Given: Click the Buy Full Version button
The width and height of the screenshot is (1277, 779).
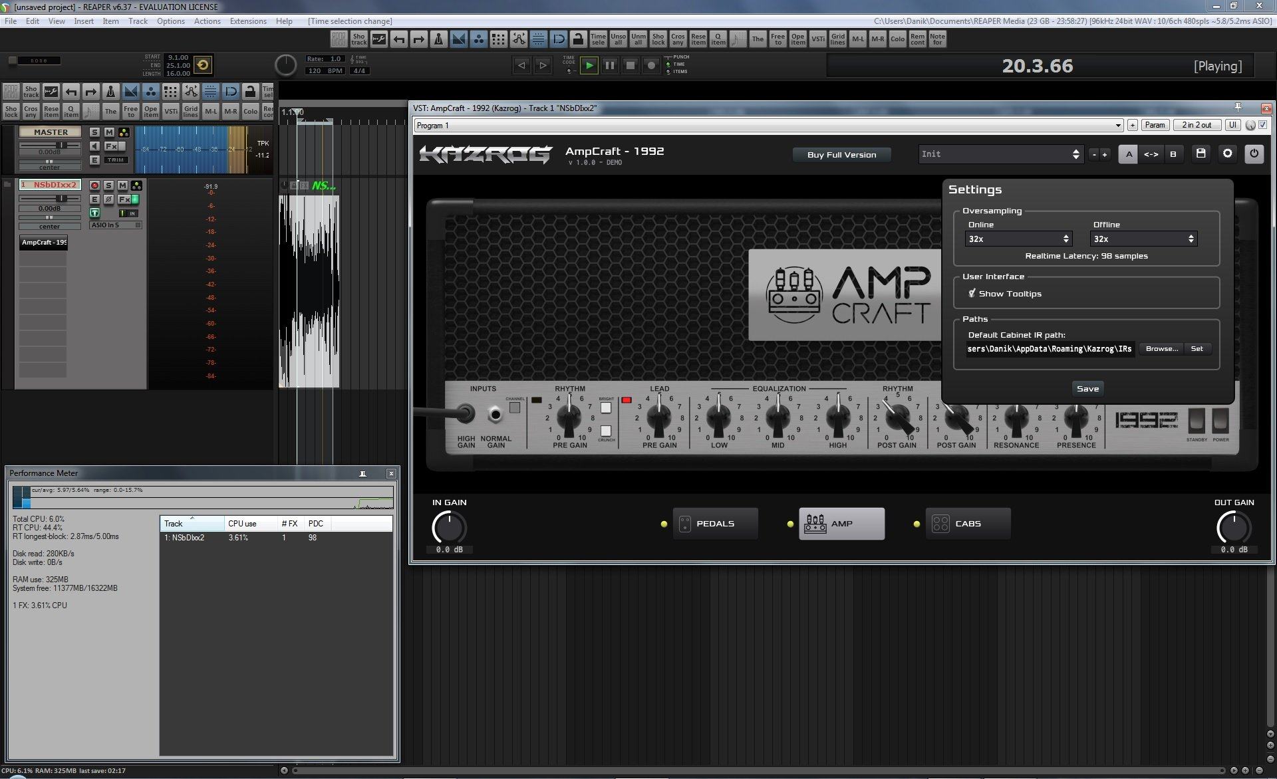Looking at the screenshot, I should [x=841, y=155].
